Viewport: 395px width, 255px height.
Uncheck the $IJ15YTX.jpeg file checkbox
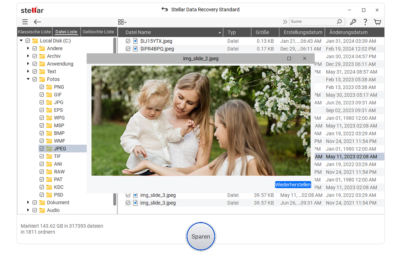click(128, 41)
